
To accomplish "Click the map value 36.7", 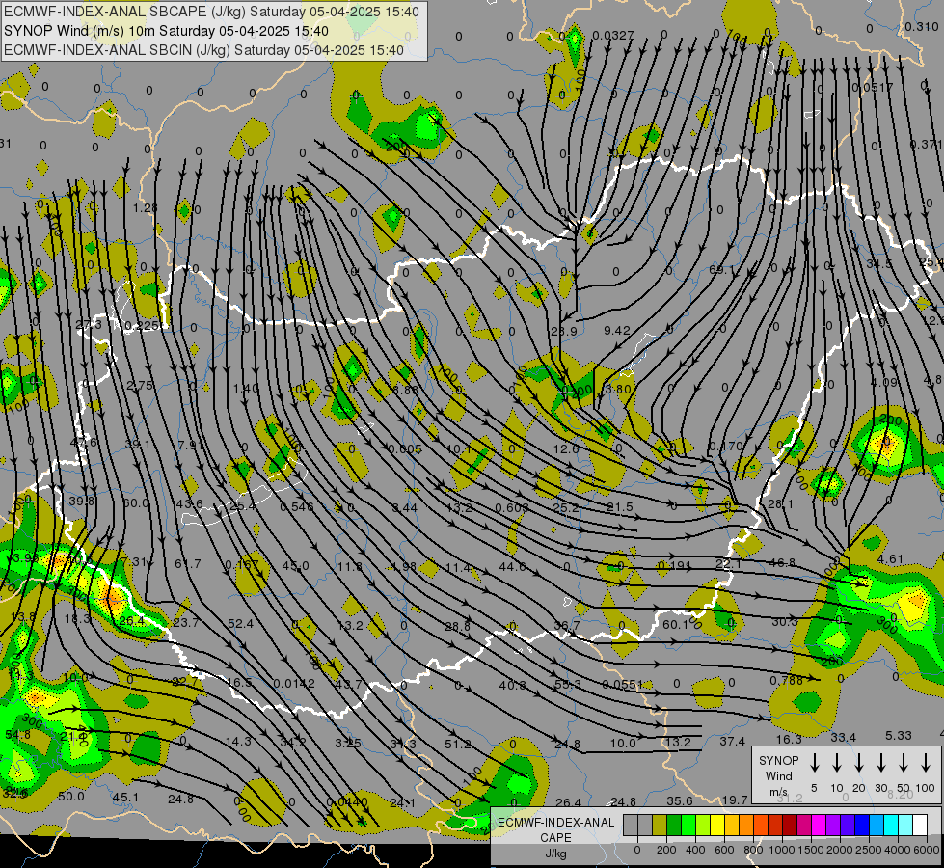I will [x=567, y=626].
